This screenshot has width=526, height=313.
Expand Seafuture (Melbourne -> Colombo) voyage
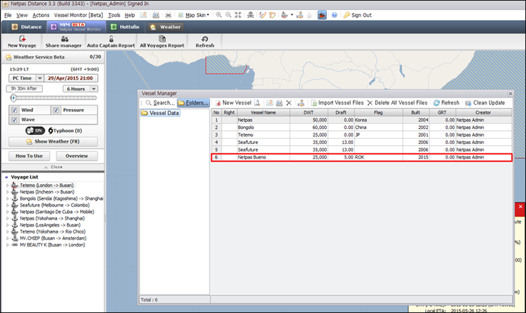tap(8, 205)
